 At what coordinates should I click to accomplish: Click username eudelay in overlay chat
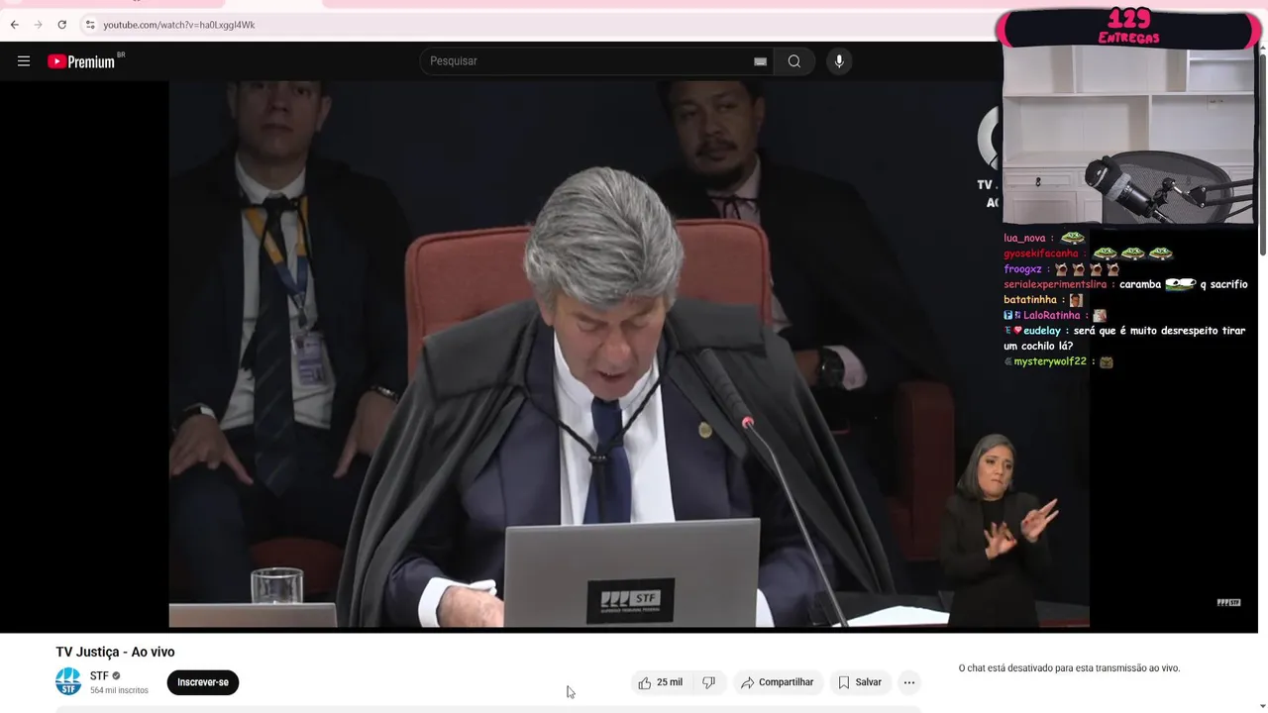pyautogui.click(x=1042, y=331)
